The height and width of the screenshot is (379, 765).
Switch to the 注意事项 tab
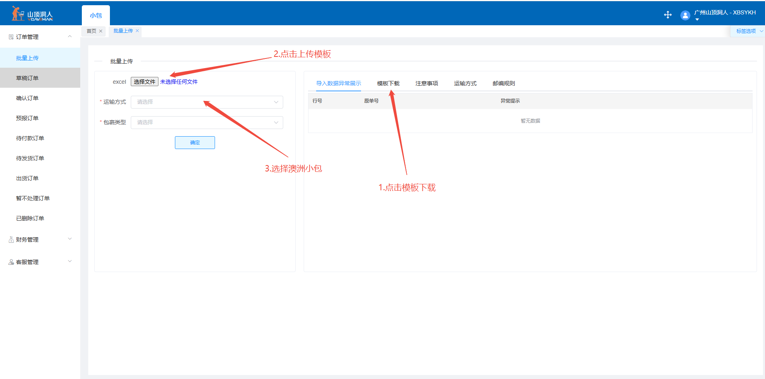pyautogui.click(x=426, y=83)
